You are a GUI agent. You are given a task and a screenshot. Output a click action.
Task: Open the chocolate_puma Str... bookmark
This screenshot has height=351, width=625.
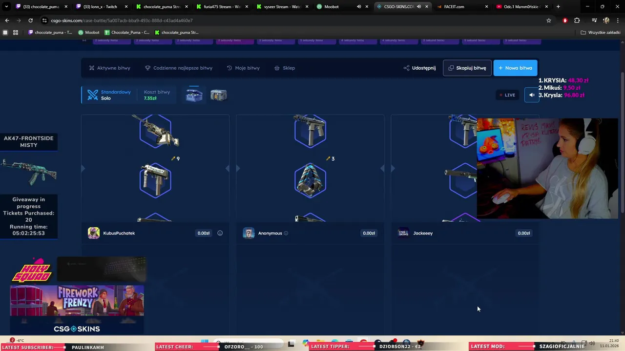point(176,33)
